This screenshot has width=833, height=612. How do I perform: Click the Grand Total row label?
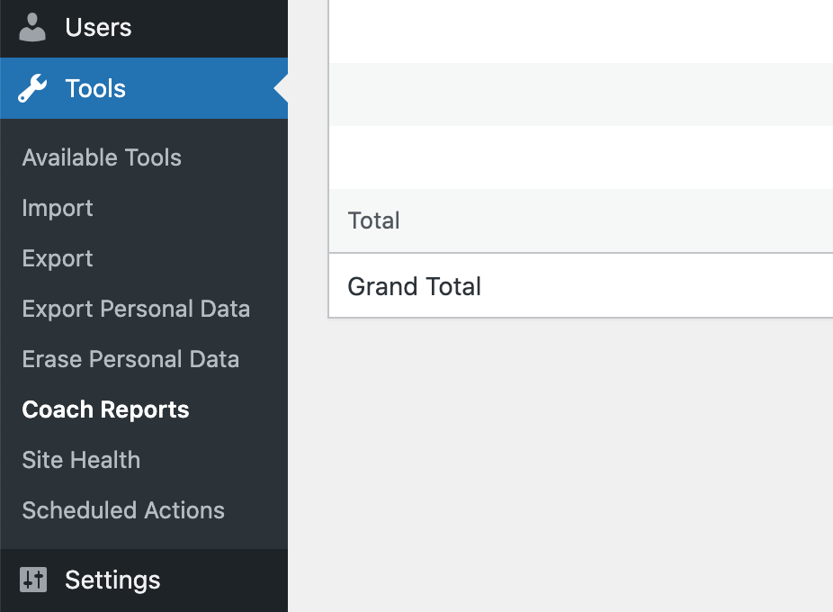click(415, 286)
